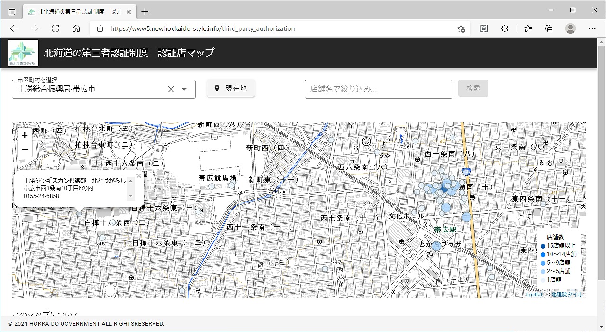Click the 新北海道スタイル logo
The height and width of the screenshot is (332, 606).
coord(23,53)
